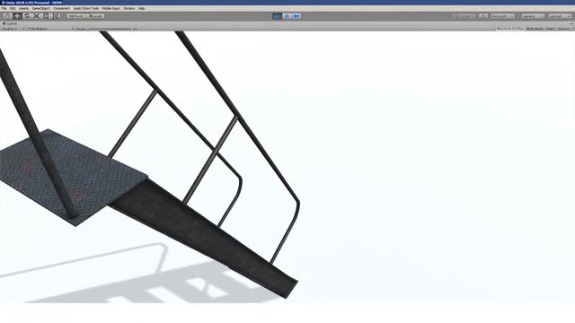Select the Hand tool in toolbar
The width and height of the screenshot is (575, 323).
tap(7, 16)
